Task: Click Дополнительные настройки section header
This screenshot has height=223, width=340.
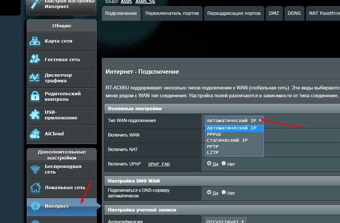Action: (x=62, y=155)
